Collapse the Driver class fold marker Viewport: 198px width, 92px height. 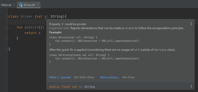pyautogui.click(x=7, y=17)
